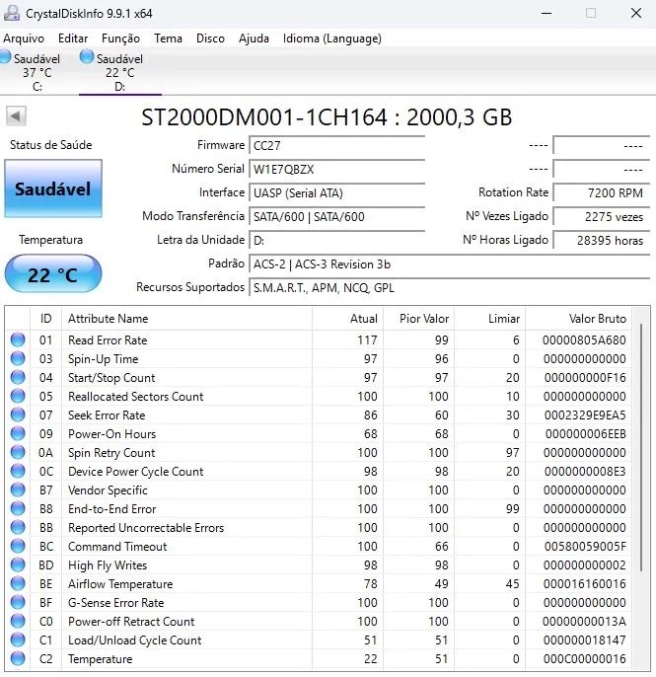This screenshot has width=656, height=677.
Task: Click the attribute list vertical scrollbar
Action: [641, 446]
